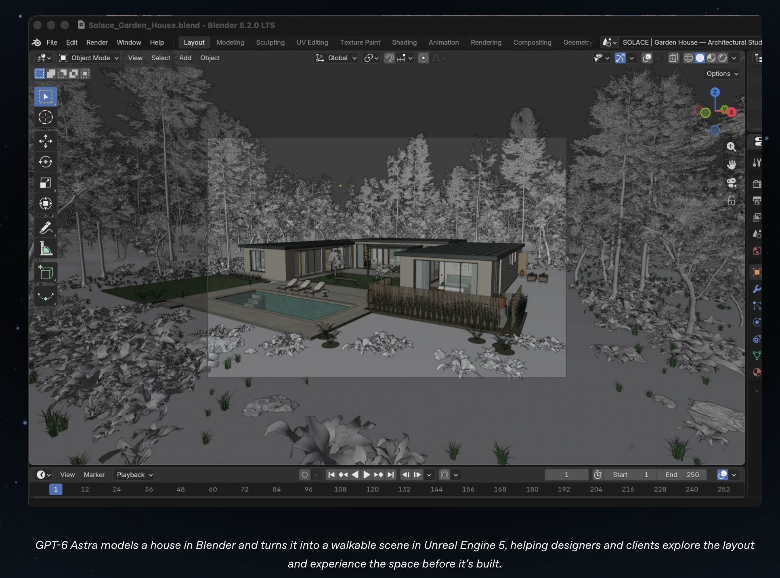
Task: Pick the Rotate tool
Action: [46, 162]
